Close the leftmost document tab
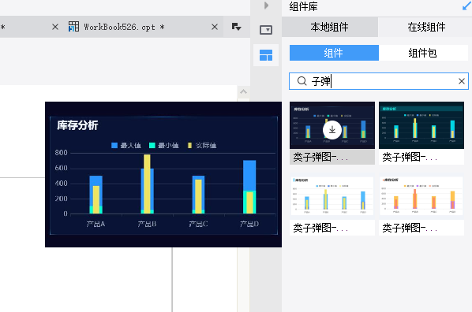The height and width of the screenshot is (312, 472). (x=55, y=27)
